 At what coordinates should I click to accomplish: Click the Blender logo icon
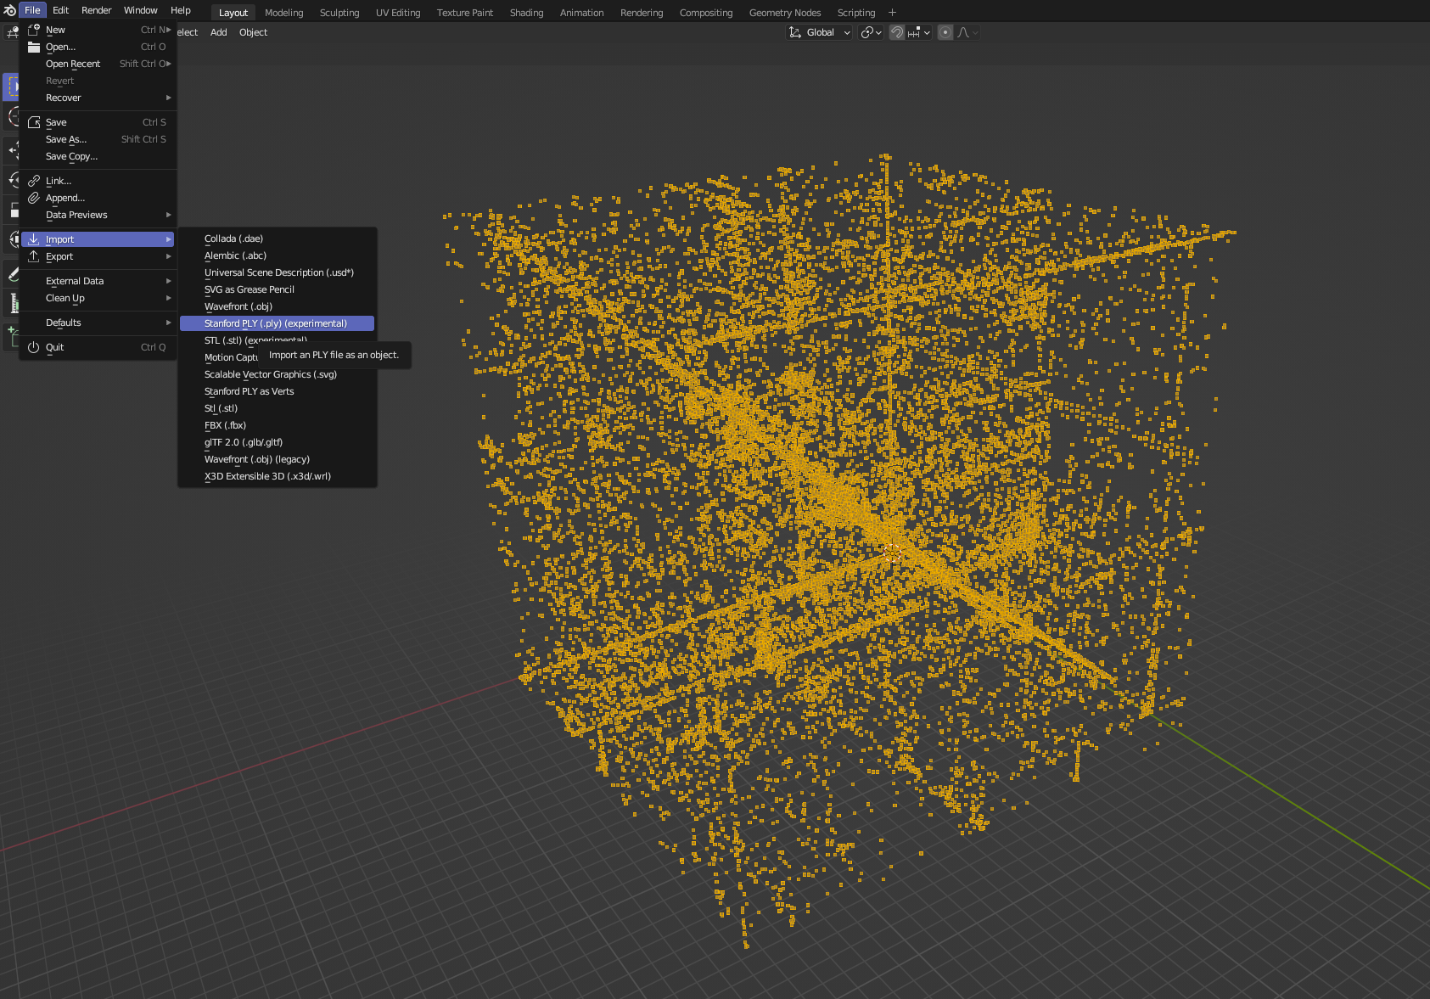click(9, 10)
